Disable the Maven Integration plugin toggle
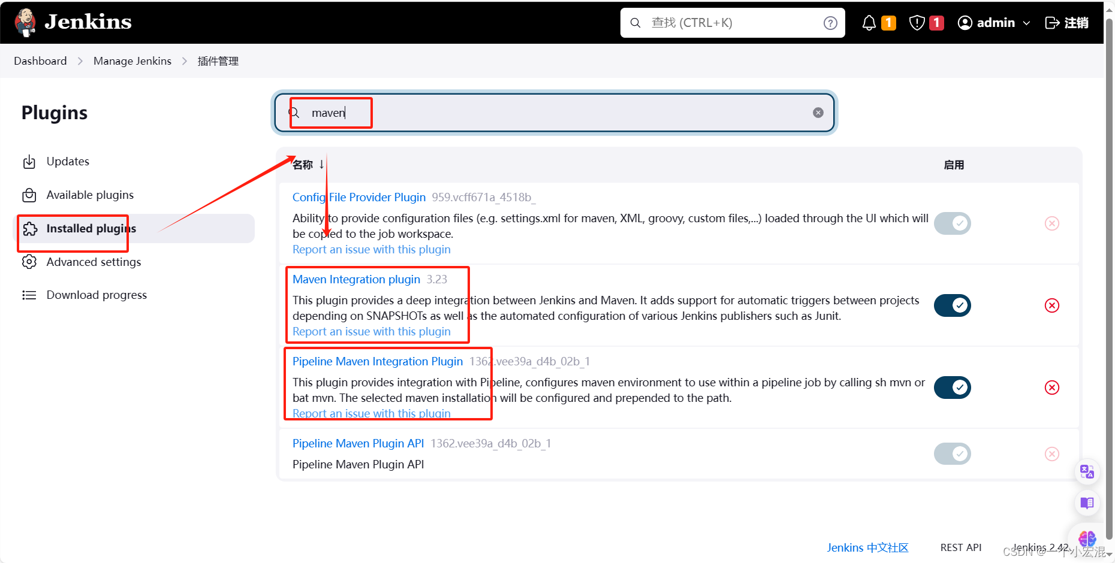Screen dimensions: 1115x563 coord(952,305)
